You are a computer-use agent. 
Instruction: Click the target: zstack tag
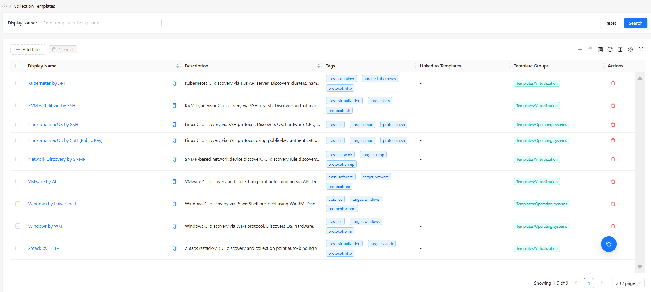pos(382,244)
